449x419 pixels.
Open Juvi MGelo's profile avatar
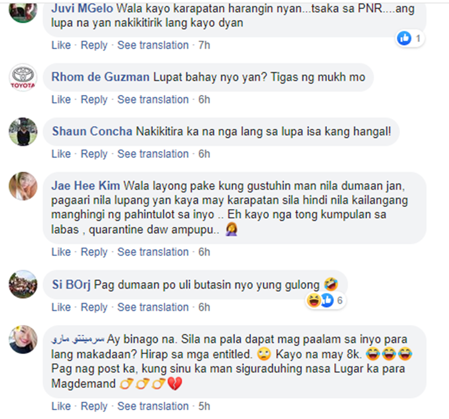pos(23,11)
